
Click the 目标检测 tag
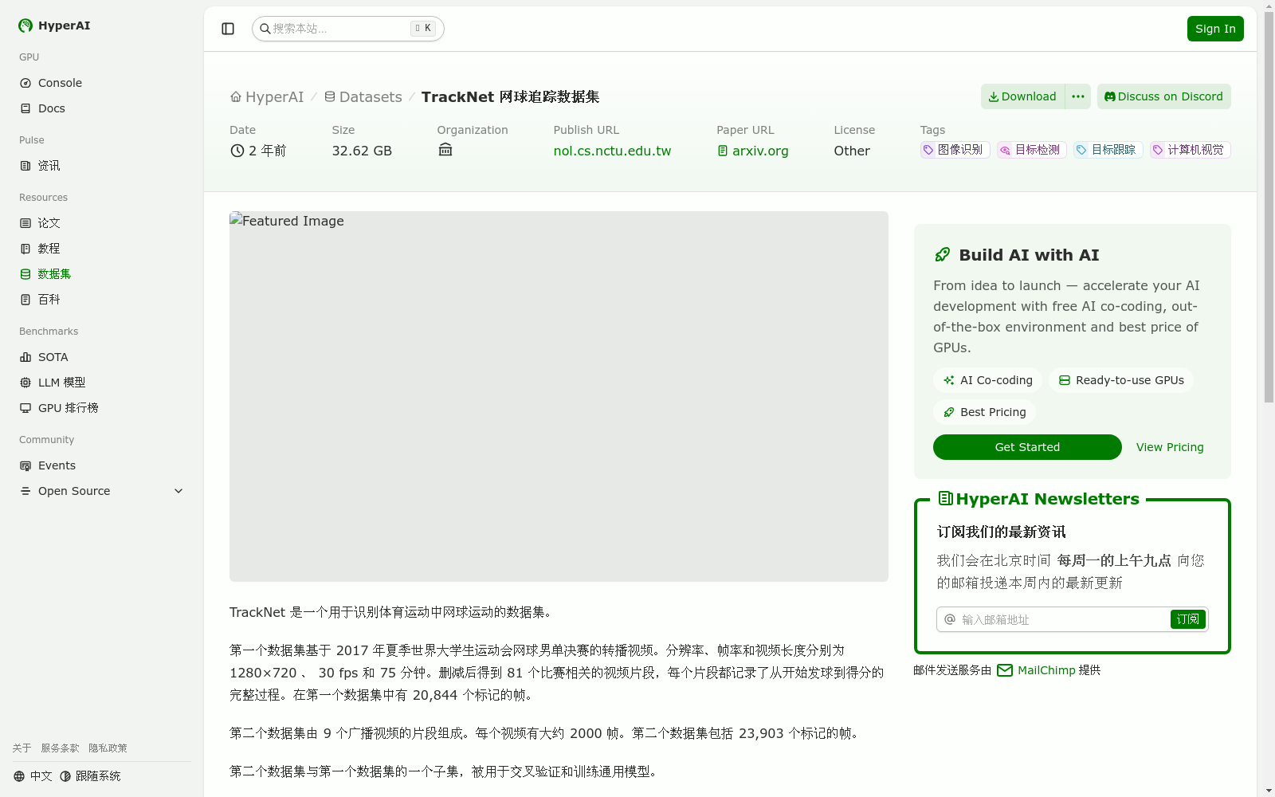click(x=1031, y=150)
